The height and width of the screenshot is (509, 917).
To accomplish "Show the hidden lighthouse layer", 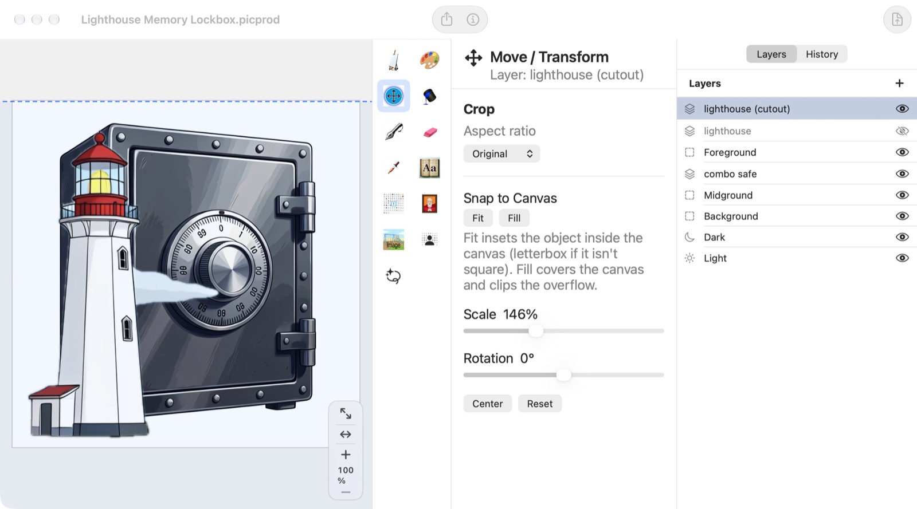I will tap(902, 131).
